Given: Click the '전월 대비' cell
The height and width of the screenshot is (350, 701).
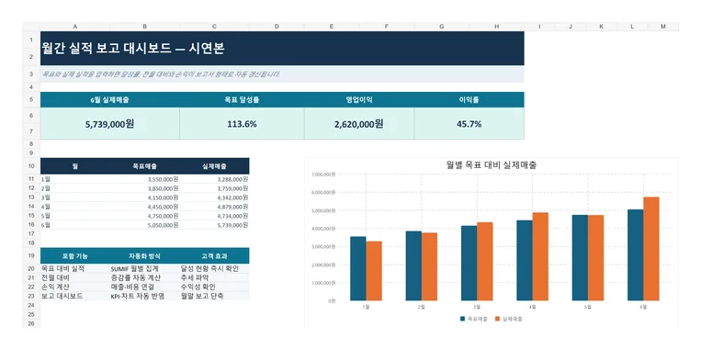Looking at the screenshot, I should 74,277.
